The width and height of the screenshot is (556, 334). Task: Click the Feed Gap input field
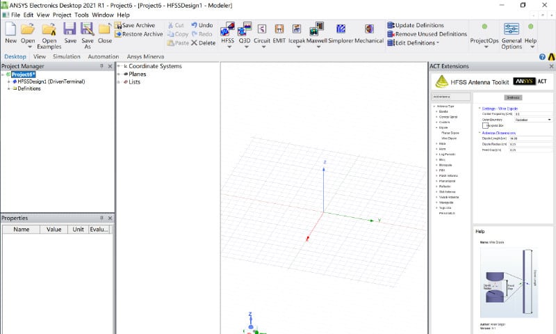coord(530,150)
